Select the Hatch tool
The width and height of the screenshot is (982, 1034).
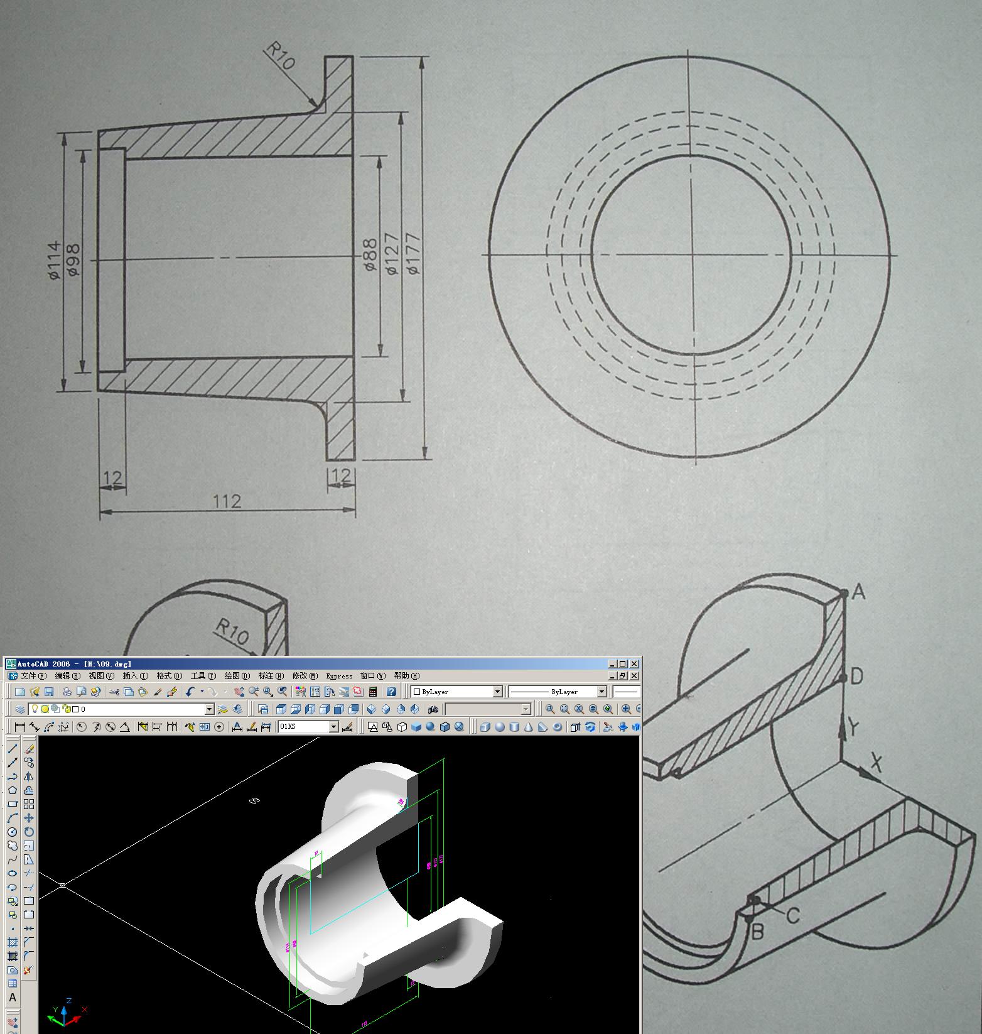[x=13, y=942]
